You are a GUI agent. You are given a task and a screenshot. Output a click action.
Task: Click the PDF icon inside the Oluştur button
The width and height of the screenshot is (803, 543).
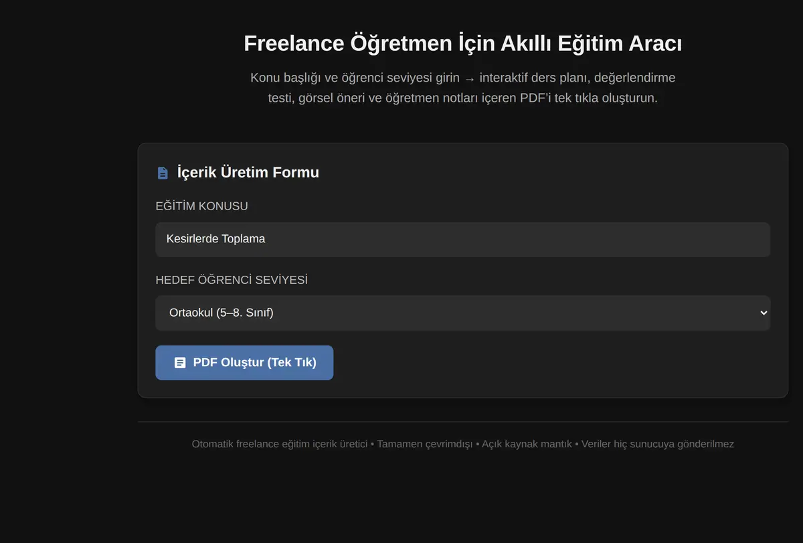[180, 363]
